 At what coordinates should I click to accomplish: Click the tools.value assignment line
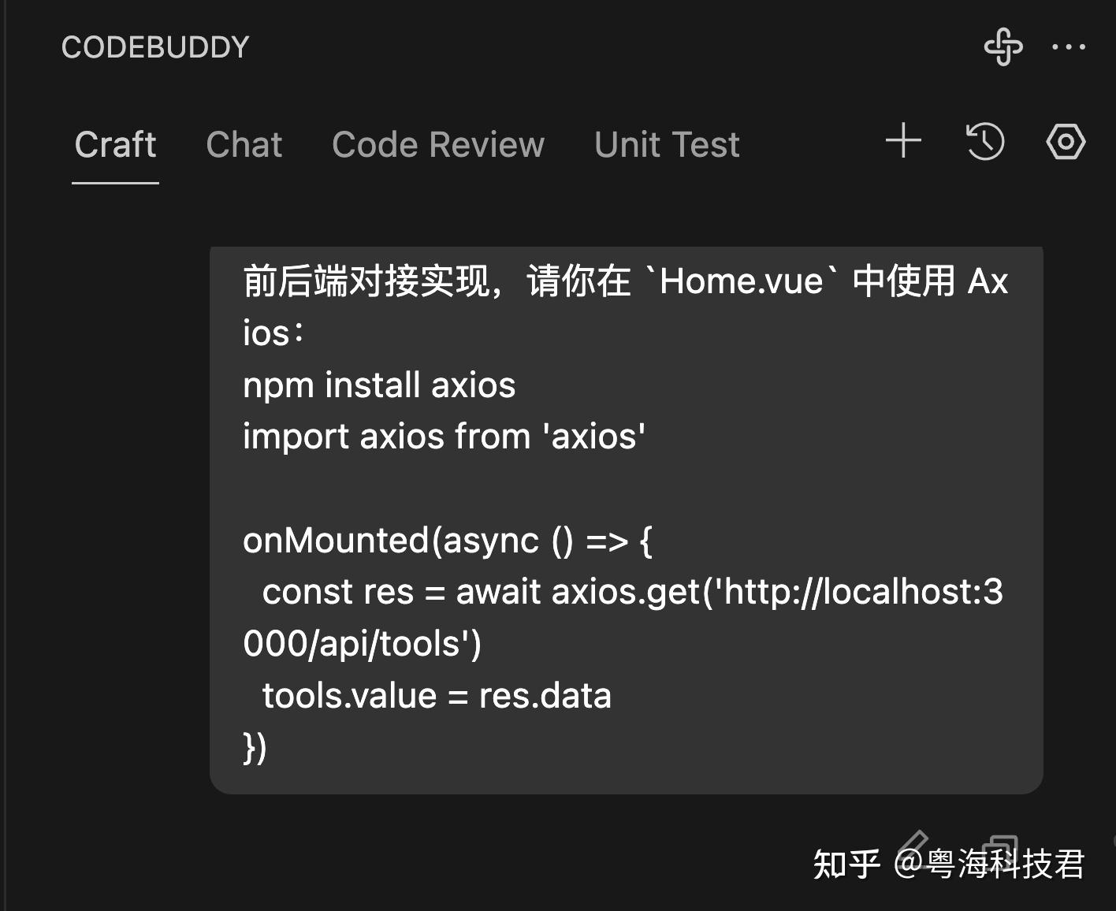(437, 695)
